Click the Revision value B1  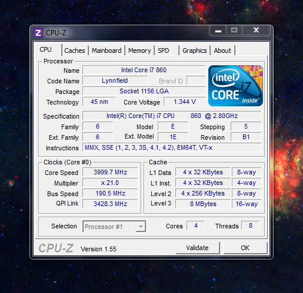[x=246, y=137]
